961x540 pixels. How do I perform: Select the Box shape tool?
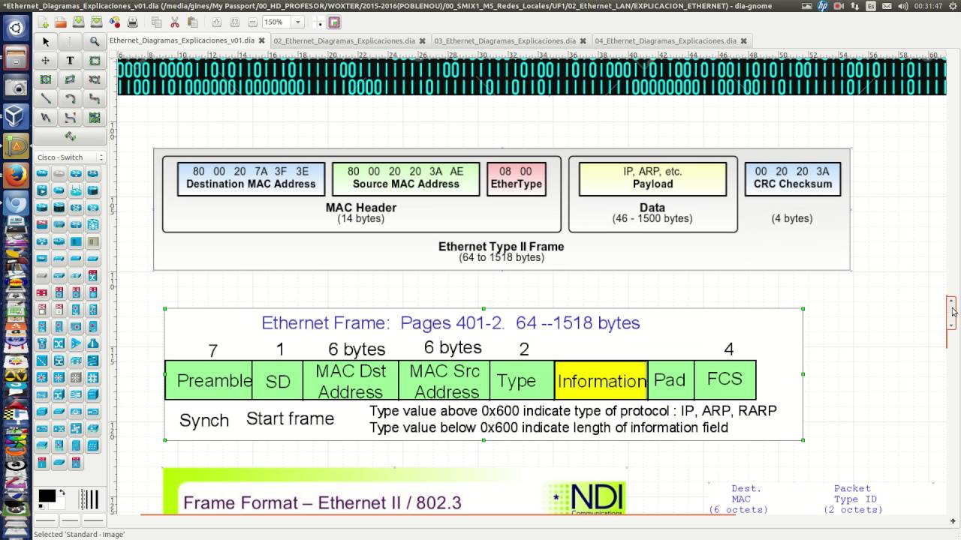click(94, 61)
